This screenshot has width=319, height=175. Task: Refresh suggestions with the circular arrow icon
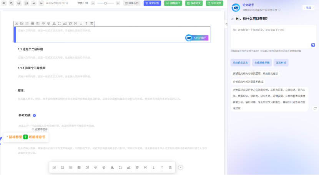[315, 109]
